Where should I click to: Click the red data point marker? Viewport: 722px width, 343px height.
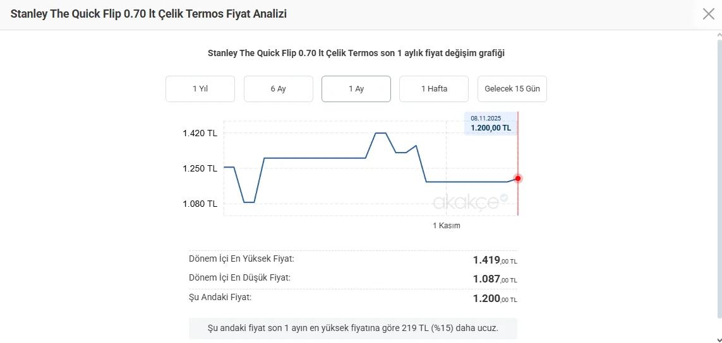point(518,178)
